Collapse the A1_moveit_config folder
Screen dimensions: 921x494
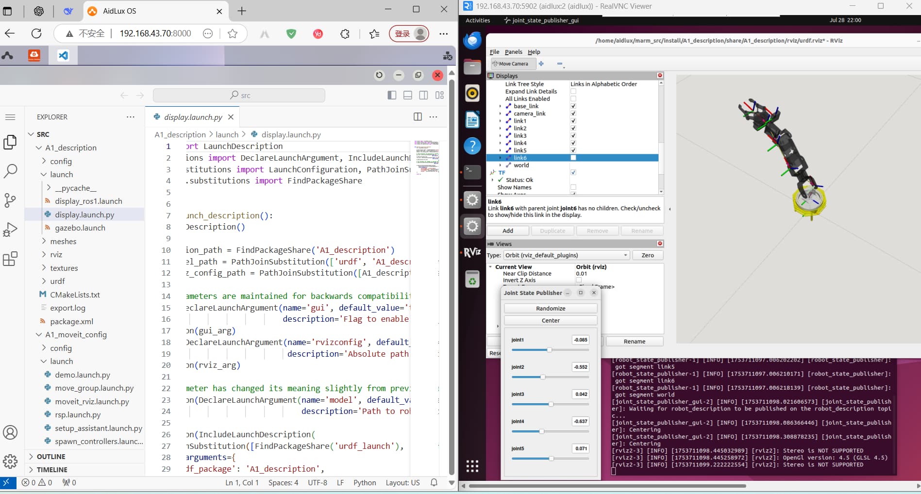[76, 334]
